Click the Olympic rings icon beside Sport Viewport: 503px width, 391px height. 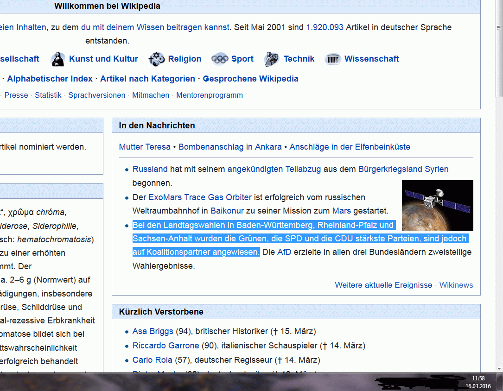[220, 59]
